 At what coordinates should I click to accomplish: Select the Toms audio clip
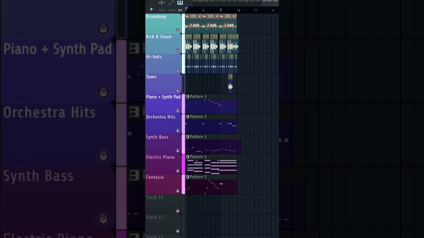coord(230,84)
